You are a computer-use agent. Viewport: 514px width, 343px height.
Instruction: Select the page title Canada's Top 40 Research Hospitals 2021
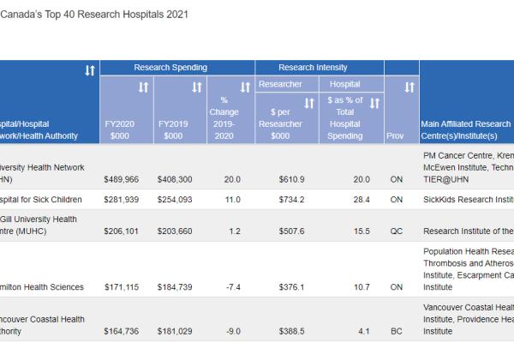tap(94, 15)
